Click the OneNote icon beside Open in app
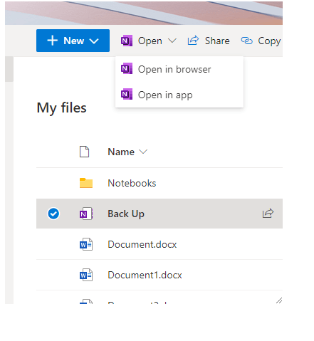The height and width of the screenshot is (341, 314). (x=127, y=95)
